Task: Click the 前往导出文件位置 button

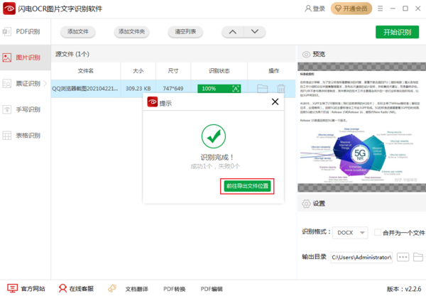Action: point(247,186)
